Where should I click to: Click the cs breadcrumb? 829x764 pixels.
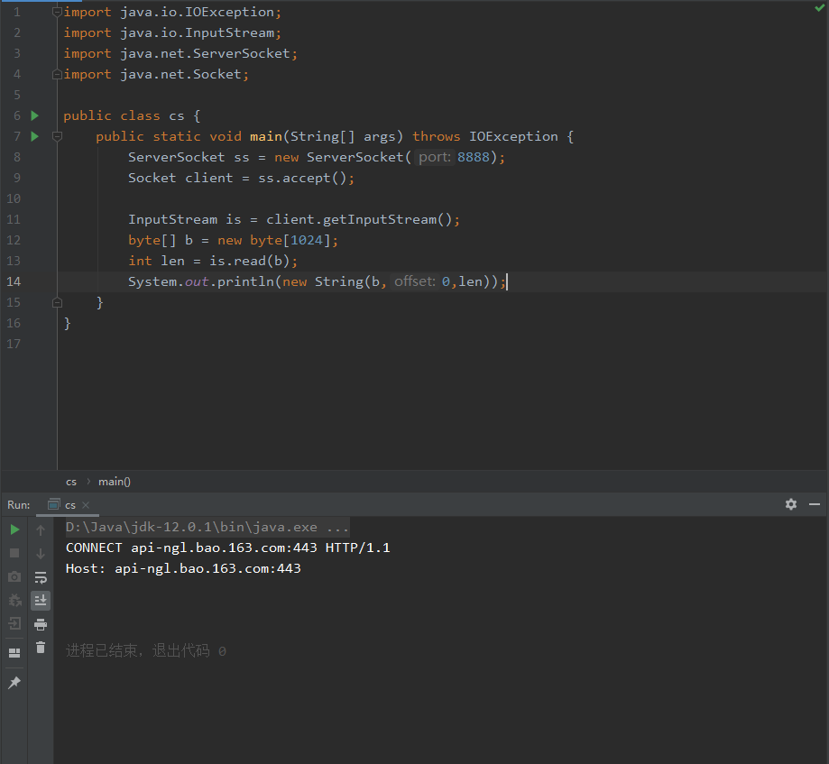pos(71,482)
